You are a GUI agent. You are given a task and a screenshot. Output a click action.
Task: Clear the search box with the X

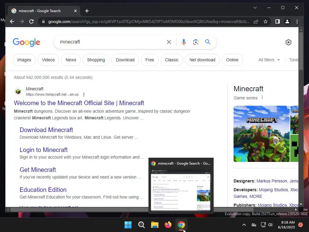pos(169,42)
